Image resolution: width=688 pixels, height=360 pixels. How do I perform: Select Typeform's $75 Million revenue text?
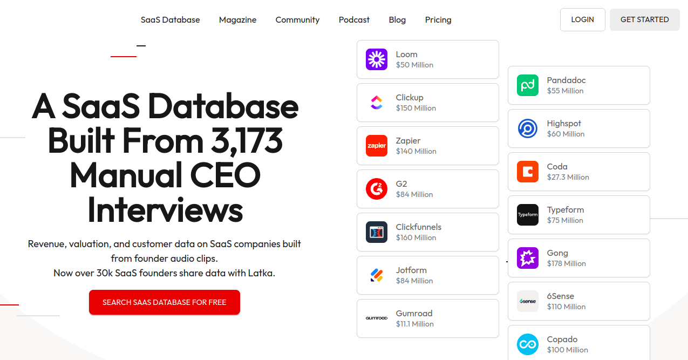565,220
